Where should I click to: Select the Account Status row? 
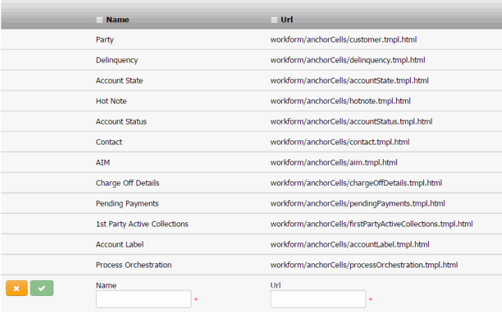121,122
